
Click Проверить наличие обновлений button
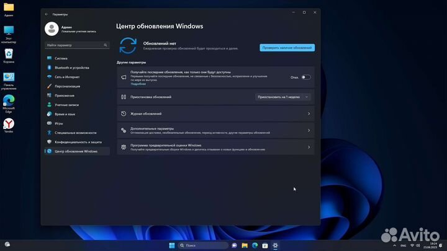[287, 48]
